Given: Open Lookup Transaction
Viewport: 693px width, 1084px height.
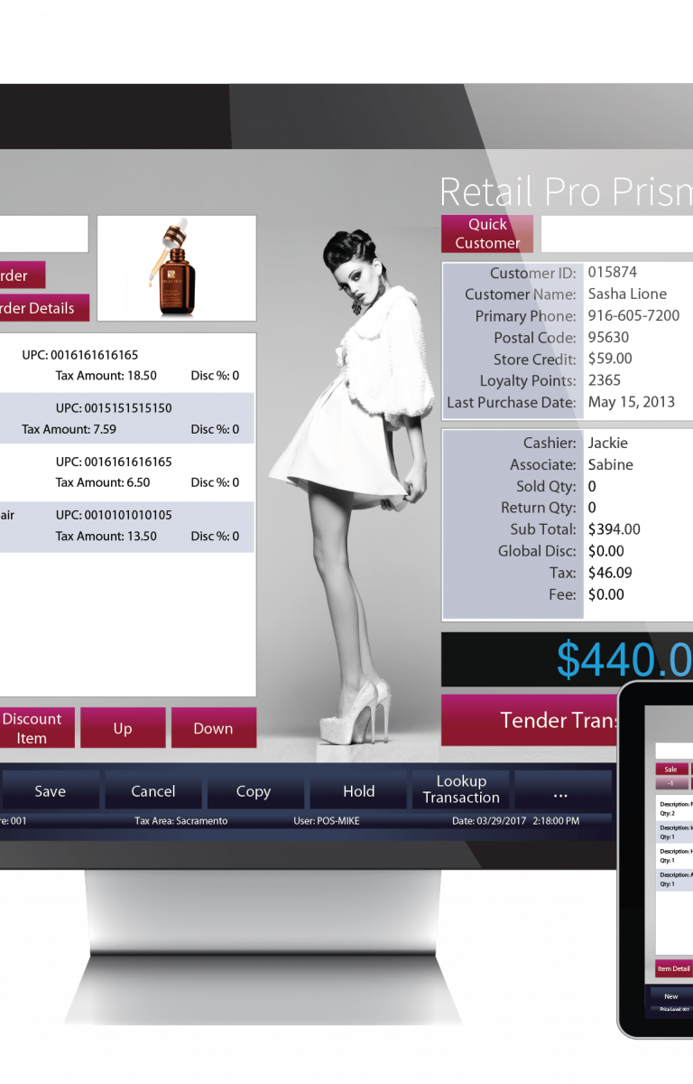Looking at the screenshot, I should point(461,790).
